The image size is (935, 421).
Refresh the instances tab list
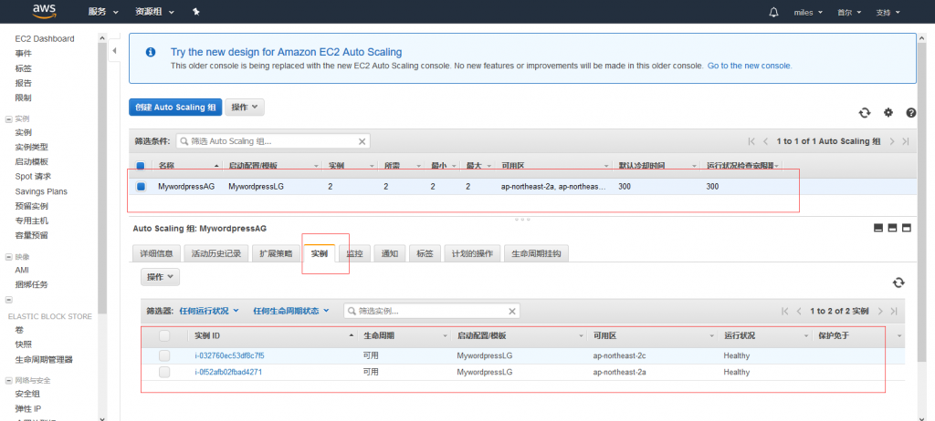point(898,282)
